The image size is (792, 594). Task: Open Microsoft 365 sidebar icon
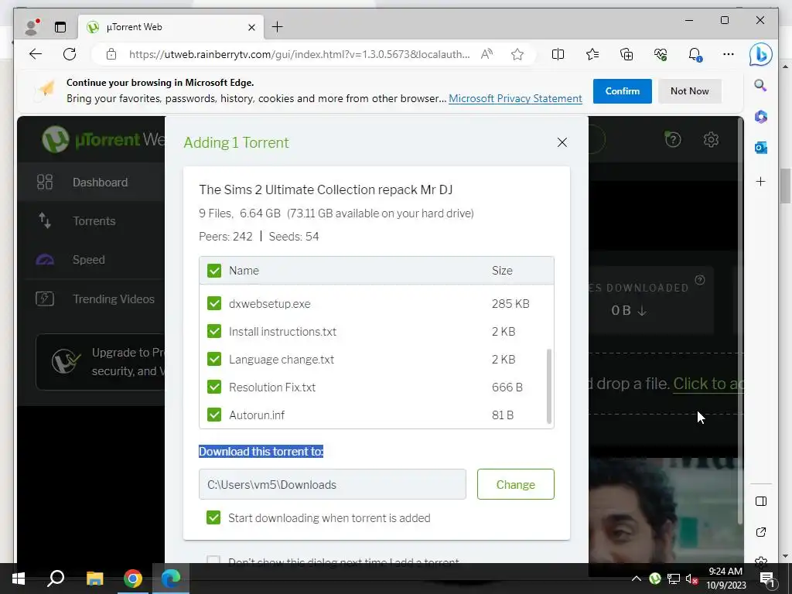click(x=761, y=117)
